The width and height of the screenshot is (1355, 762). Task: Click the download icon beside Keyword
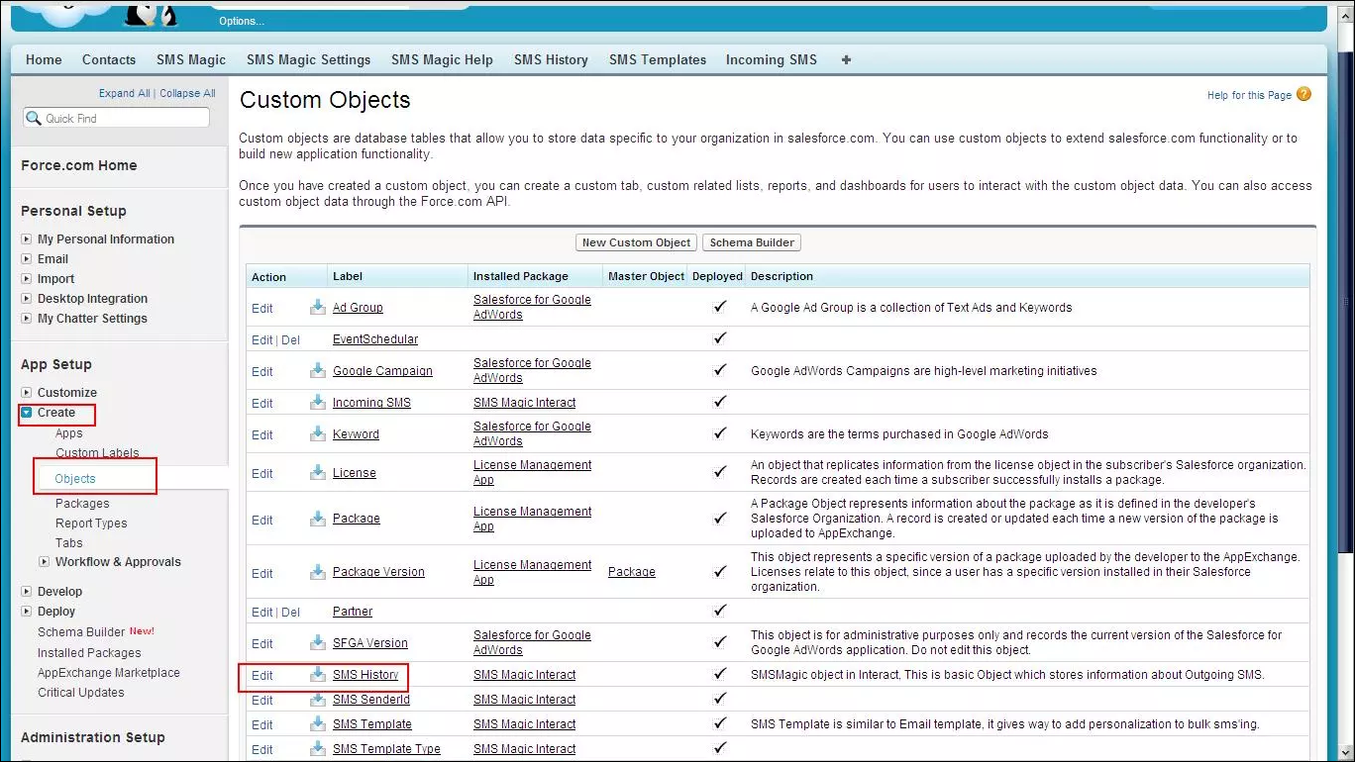(x=318, y=433)
